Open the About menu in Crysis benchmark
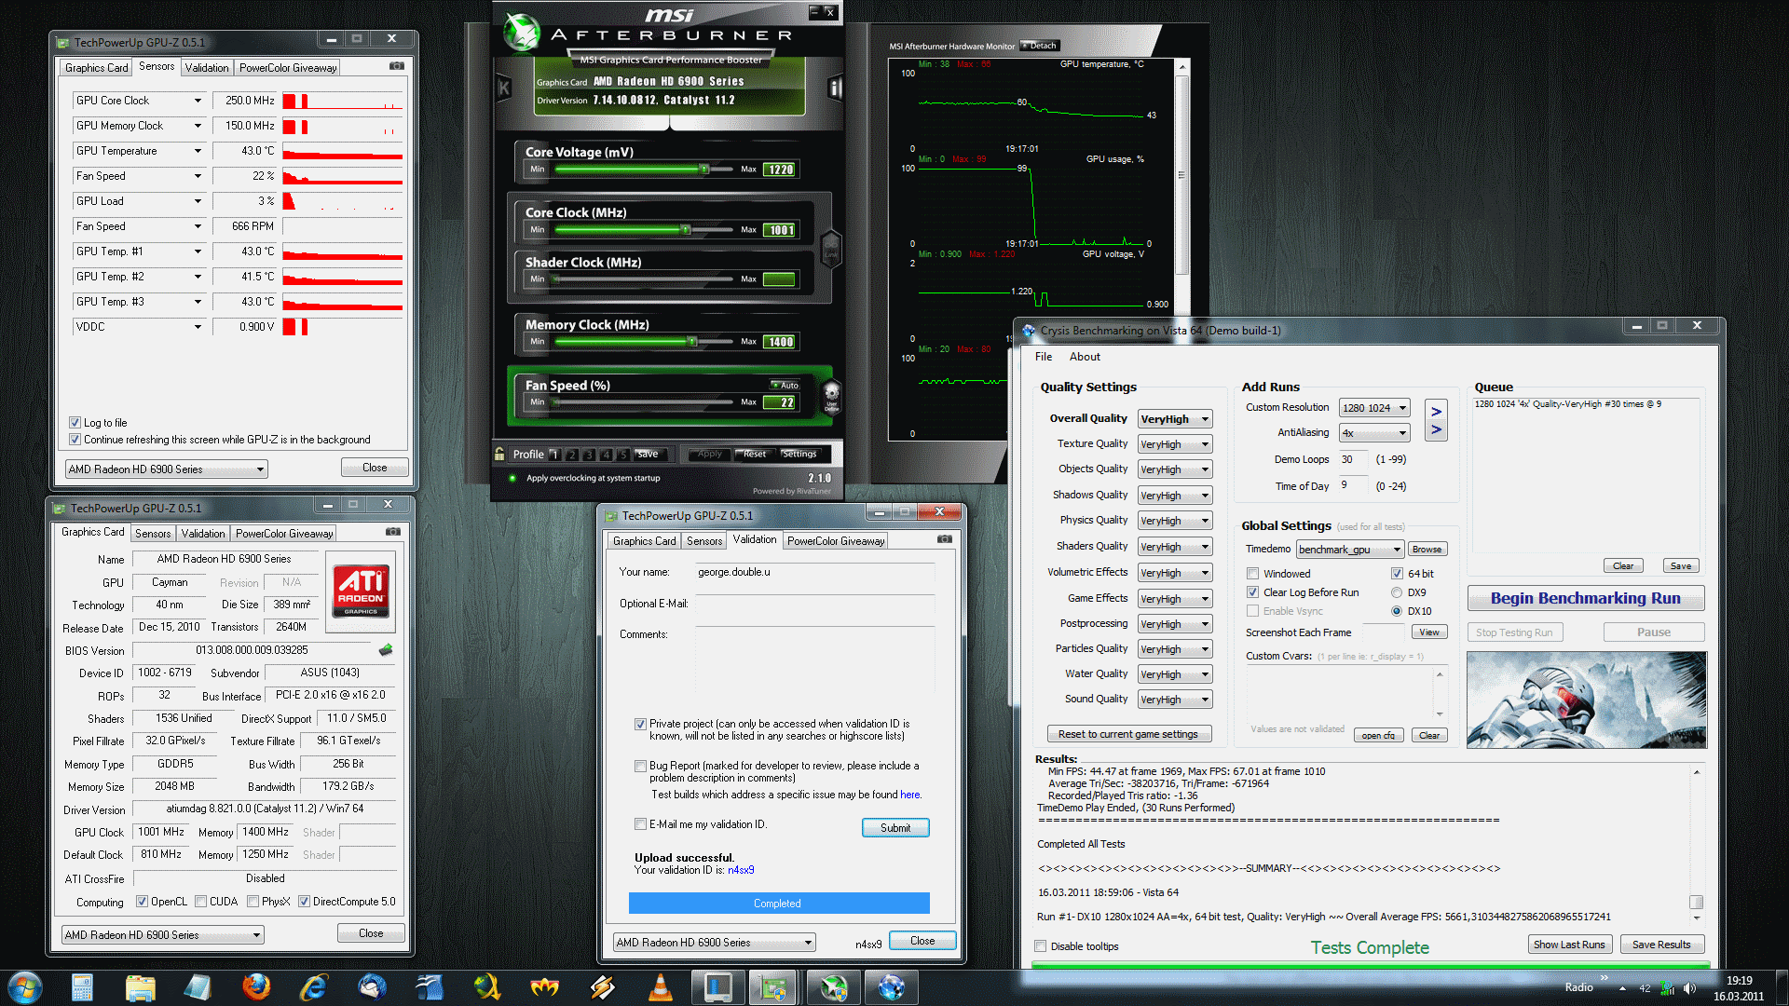Viewport: 1789px width, 1006px height. coord(1084,357)
